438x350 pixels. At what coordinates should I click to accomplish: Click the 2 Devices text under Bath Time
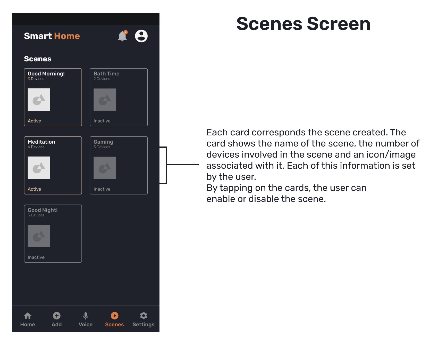click(102, 79)
